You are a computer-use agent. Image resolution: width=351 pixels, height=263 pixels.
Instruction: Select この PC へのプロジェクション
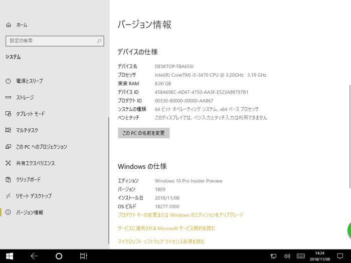(x=41, y=147)
